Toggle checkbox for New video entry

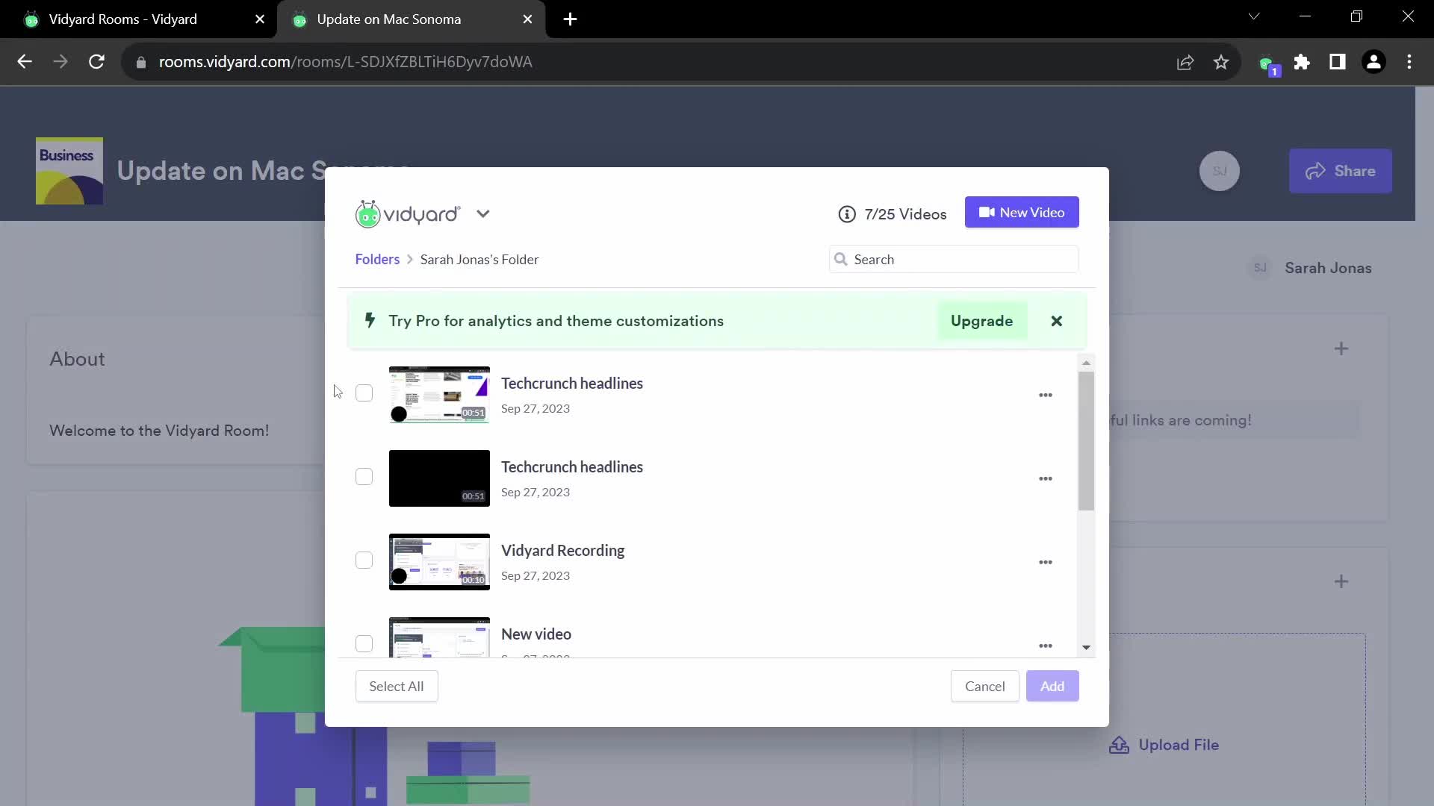(364, 643)
